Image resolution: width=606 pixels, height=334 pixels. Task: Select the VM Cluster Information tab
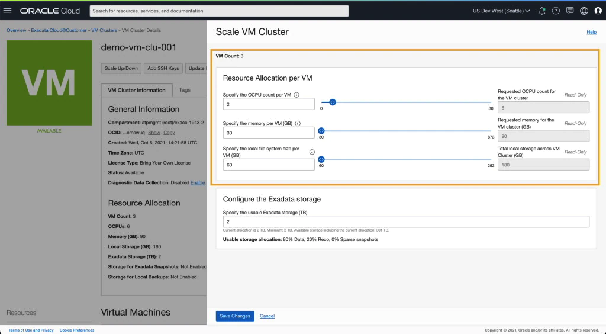pos(137,91)
